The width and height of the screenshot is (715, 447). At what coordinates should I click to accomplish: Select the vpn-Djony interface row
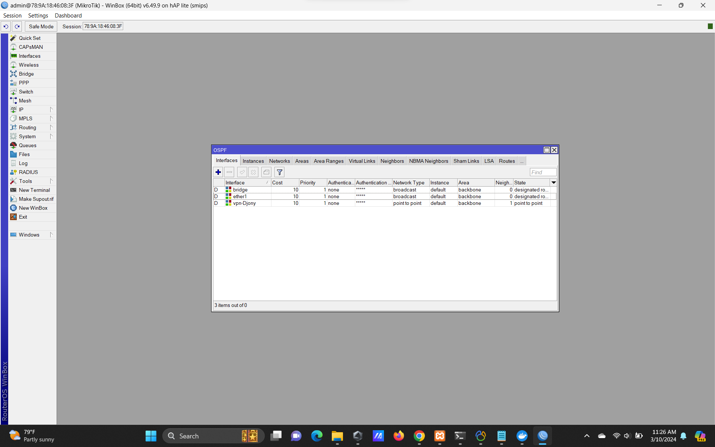(385, 203)
